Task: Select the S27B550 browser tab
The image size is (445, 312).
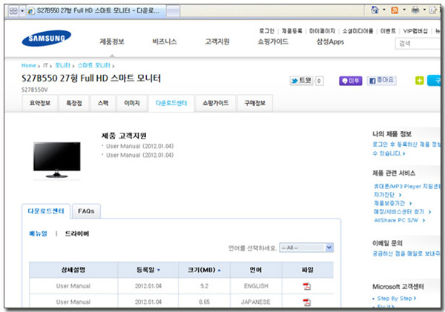Action: coord(96,11)
